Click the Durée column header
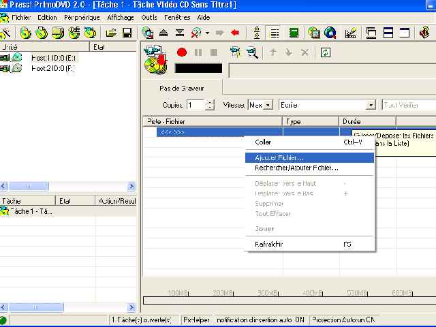The image size is (436, 327). pos(367,121)
